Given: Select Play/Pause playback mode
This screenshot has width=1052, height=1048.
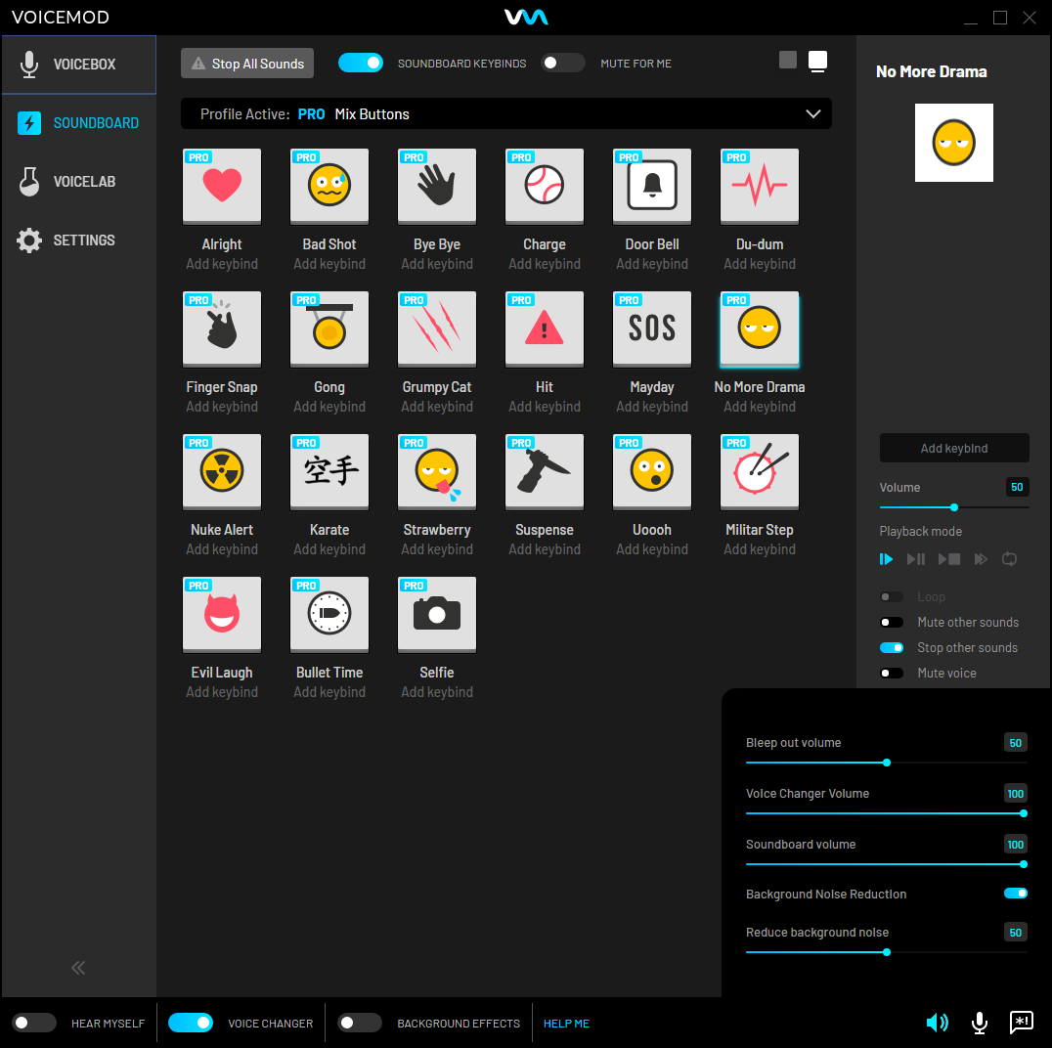Looking at the screenshot, I should click(x=916, y=559).
